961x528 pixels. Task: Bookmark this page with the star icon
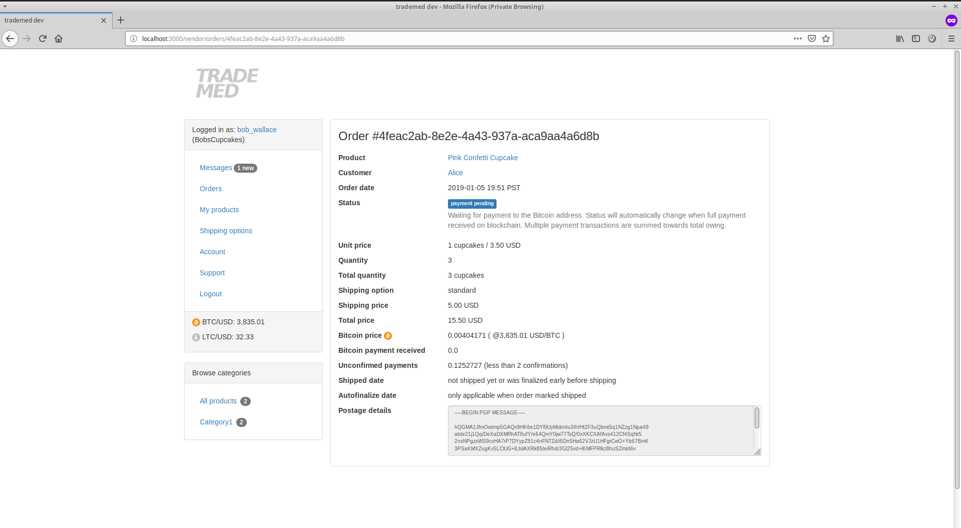pos(826,39)
